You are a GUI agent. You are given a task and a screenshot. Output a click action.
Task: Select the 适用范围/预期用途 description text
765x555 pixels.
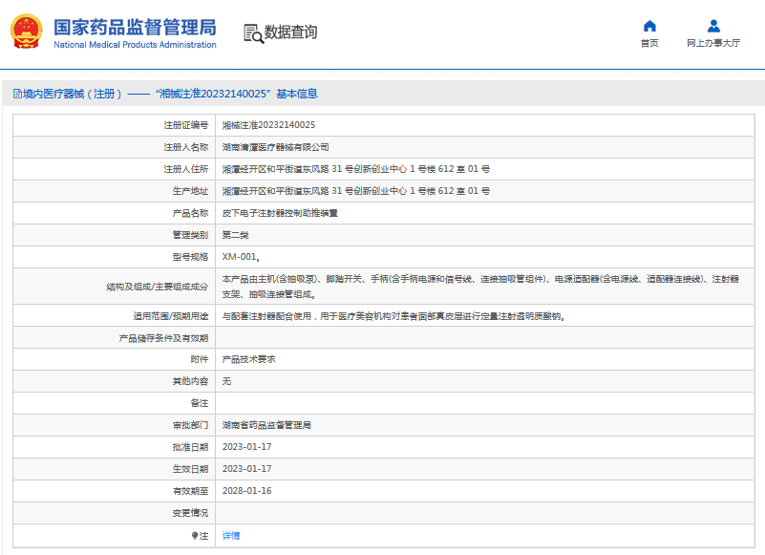click(x=393, y=316)
